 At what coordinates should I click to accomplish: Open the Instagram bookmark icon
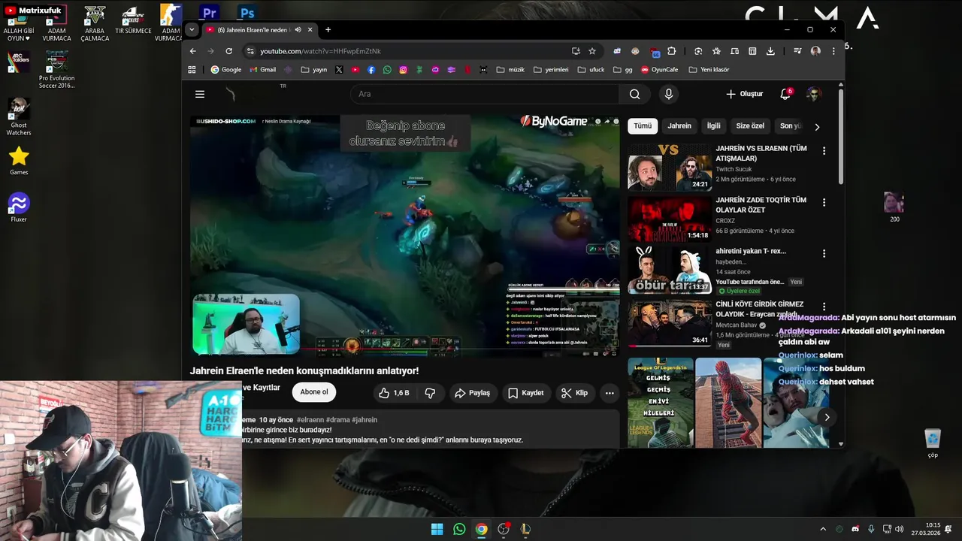tap(404, 69)
